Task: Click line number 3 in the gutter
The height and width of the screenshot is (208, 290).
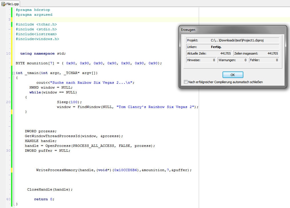Action: [x=9, y=19]
